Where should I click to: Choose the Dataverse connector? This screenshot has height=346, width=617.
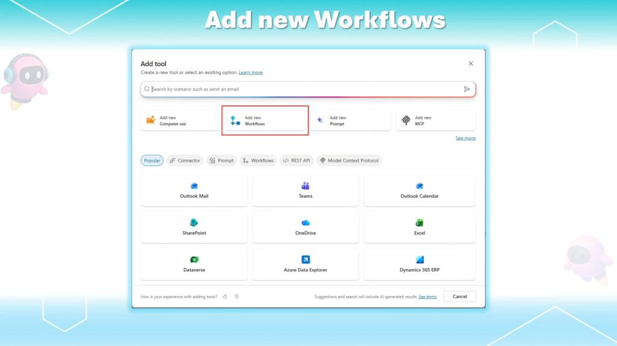[x=194, y=265]
